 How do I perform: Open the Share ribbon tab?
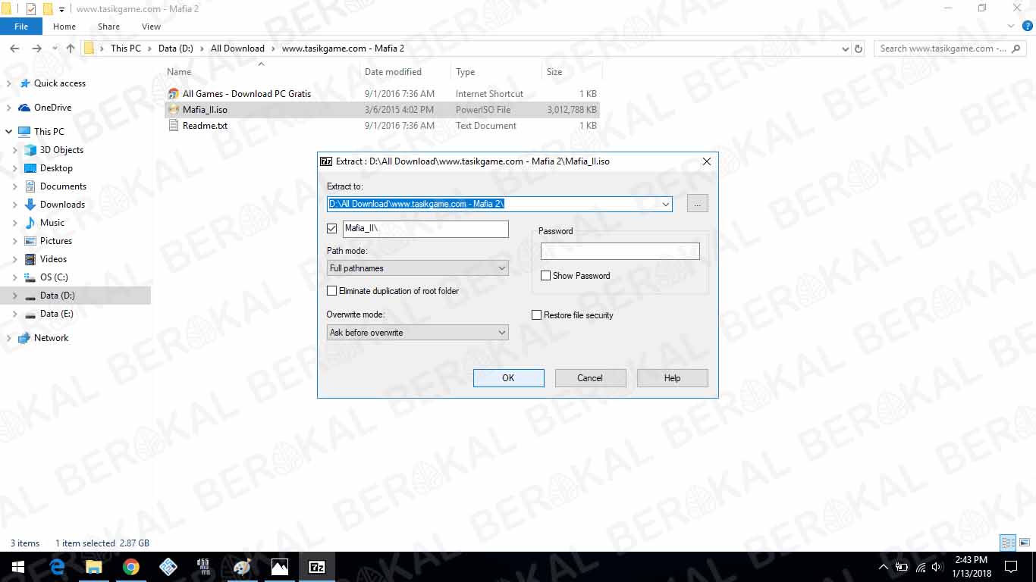(108, 26)
